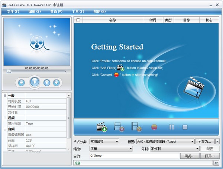Screen dimensions: 223x169
Task: Collapse the 视频 property group
Action: point(5,118)
